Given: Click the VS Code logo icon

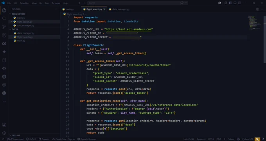Looking at the screenshot, I should 3,3.
